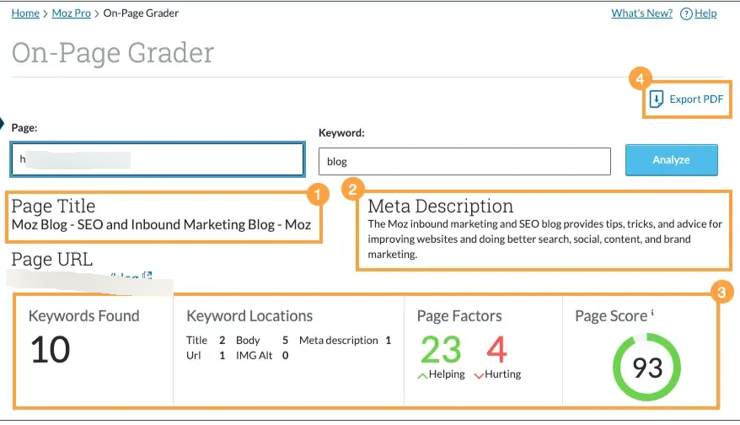Open the Help link text

[x=705, y=13]
